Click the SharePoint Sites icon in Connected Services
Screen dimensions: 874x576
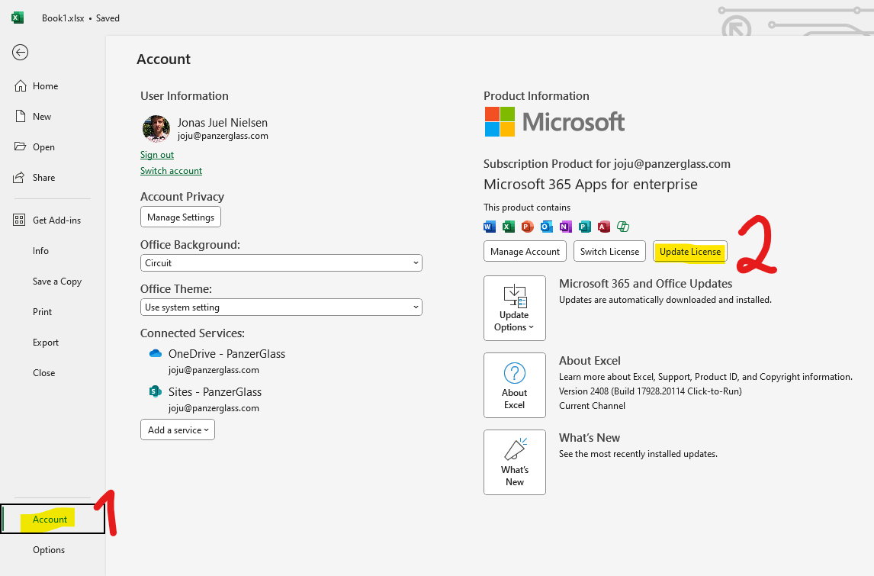pos(156,391)
